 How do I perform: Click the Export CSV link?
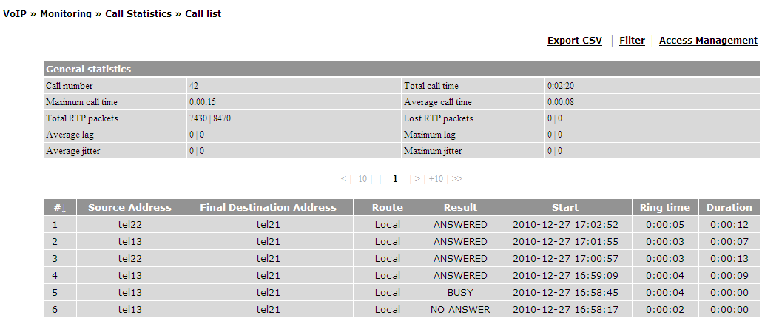574,41
